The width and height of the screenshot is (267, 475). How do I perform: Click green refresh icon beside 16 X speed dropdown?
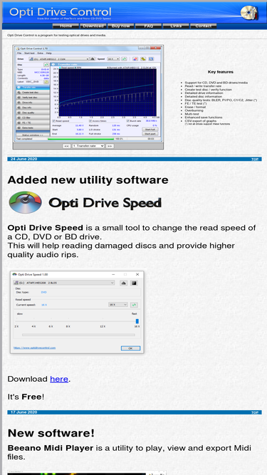pyautogui.click(x=134, y=305)
